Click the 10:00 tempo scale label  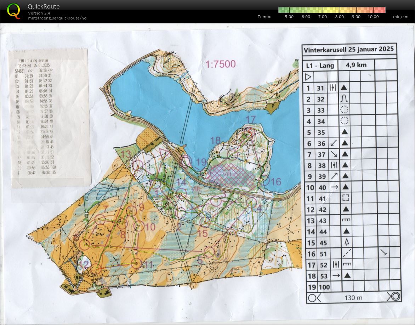pos(373,17)
